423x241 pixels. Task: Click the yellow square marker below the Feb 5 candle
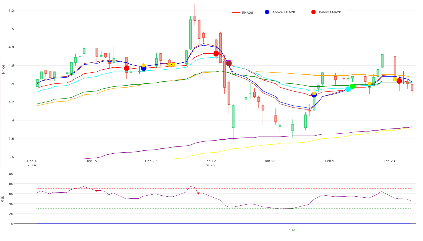pos(314,93)
